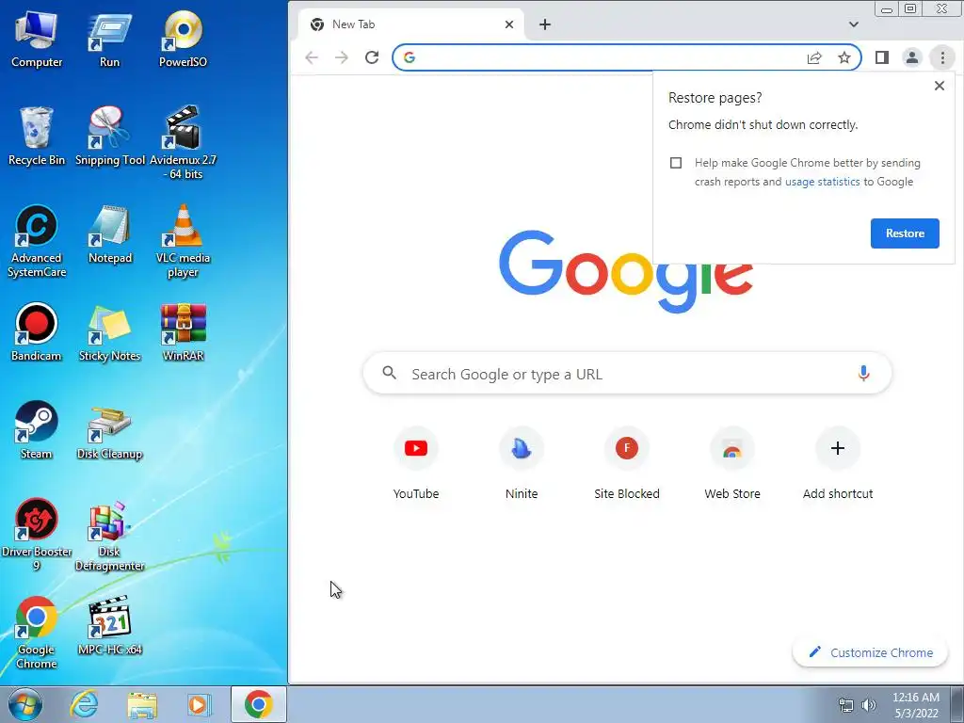Open the volume speaker tray icon
Image resolution: width=964 pixels, height=723 pixels.
click(869, 705)
